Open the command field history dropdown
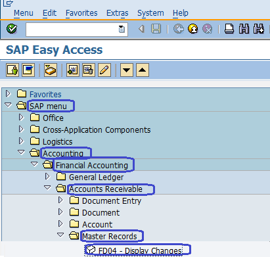This screenshot has height=257, width=270. click(x=122, y=29)
